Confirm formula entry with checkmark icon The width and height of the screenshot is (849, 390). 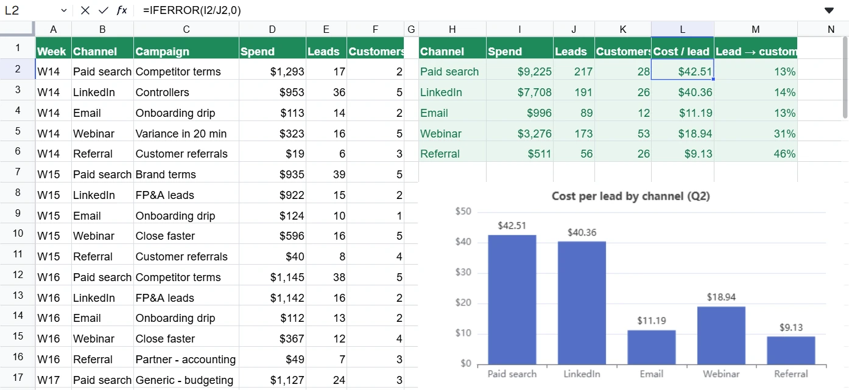(104, 10)
